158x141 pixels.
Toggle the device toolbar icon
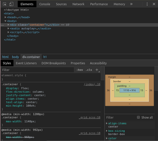pyautogui.click(x=11, y=4)
